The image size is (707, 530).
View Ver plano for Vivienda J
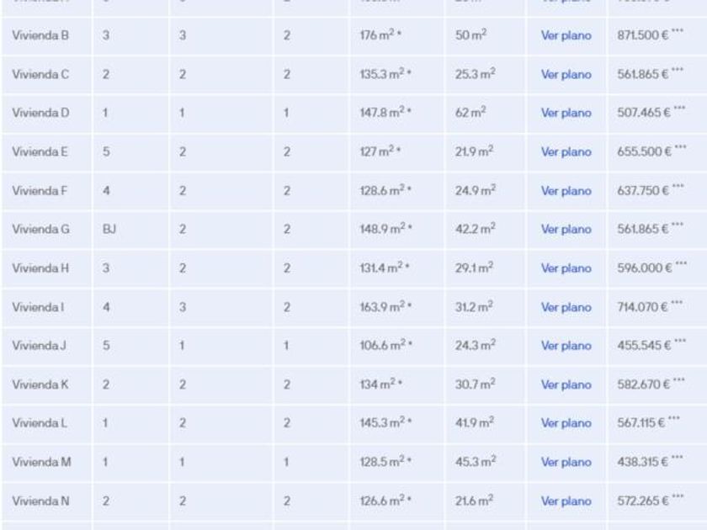coord(566,346)
